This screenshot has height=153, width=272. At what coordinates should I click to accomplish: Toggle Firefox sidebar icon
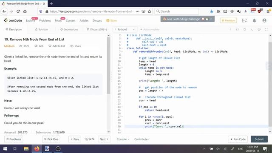pos(225,11)
